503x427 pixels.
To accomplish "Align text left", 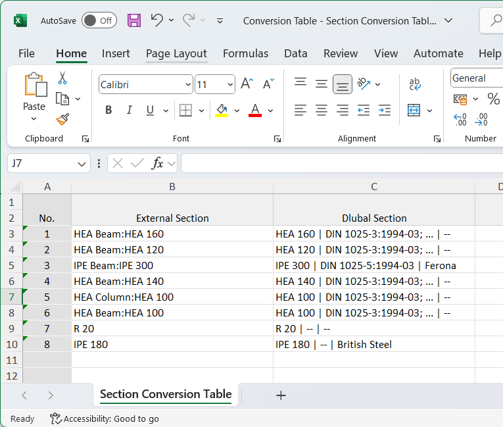I will (300, 110).
